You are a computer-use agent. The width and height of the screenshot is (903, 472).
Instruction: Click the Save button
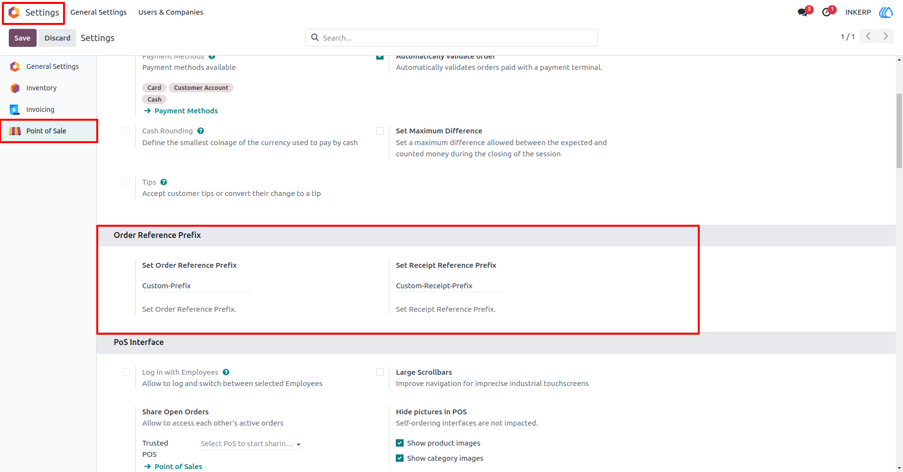click(22, 38)
